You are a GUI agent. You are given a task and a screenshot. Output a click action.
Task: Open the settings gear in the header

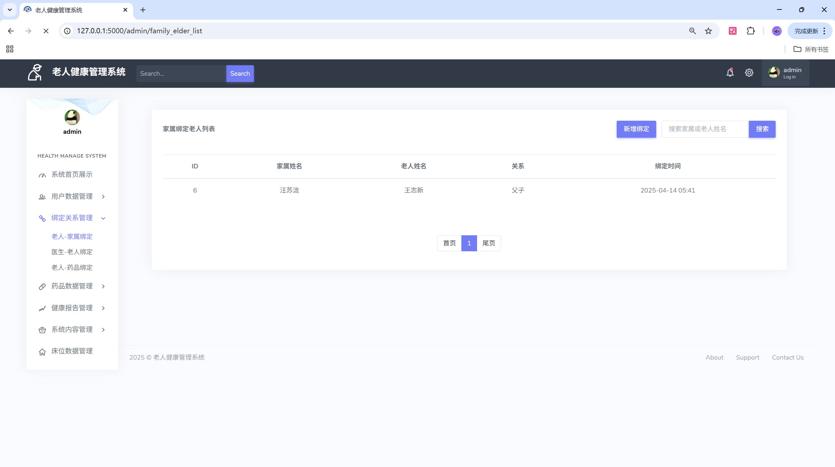749,73
